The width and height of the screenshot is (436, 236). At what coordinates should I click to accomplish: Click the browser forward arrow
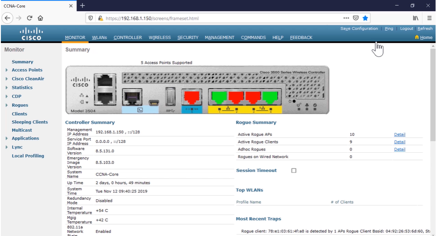pos(18,18)
